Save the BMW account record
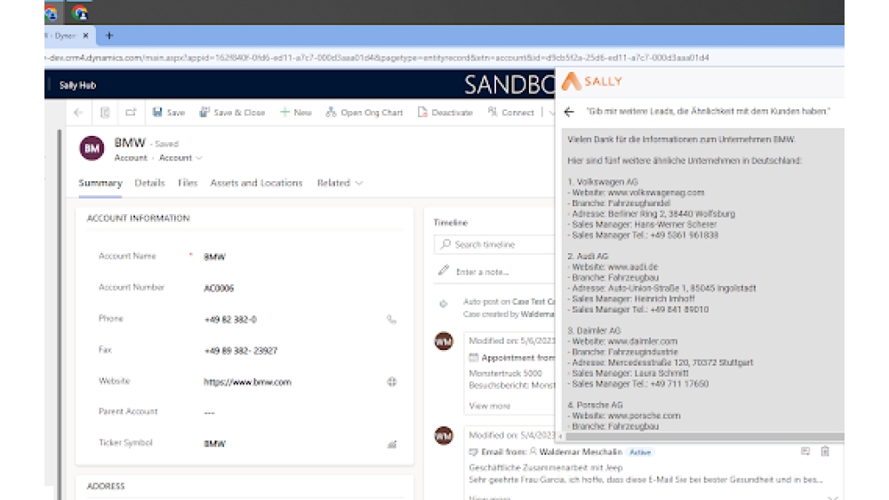Screen dimensions: 889x500 coord(169,112)
